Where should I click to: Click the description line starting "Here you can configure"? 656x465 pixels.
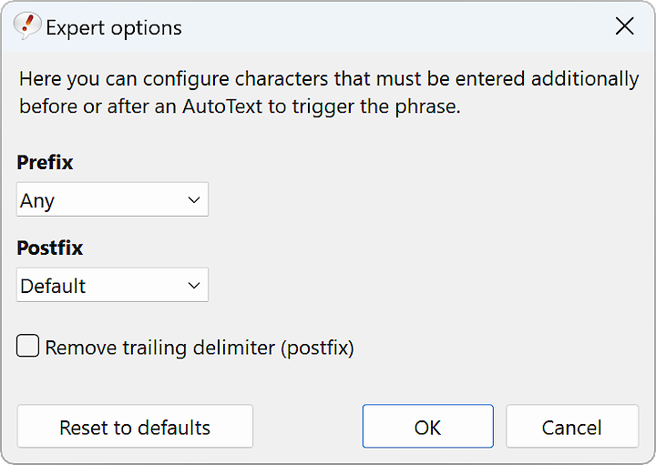329,79
